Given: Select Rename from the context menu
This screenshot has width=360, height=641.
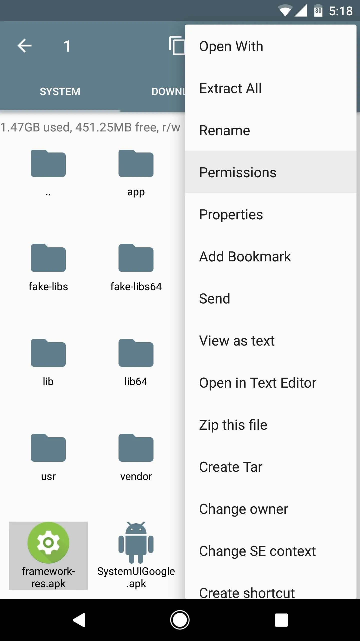Looking at the screenshot, I should click(270, 130).
